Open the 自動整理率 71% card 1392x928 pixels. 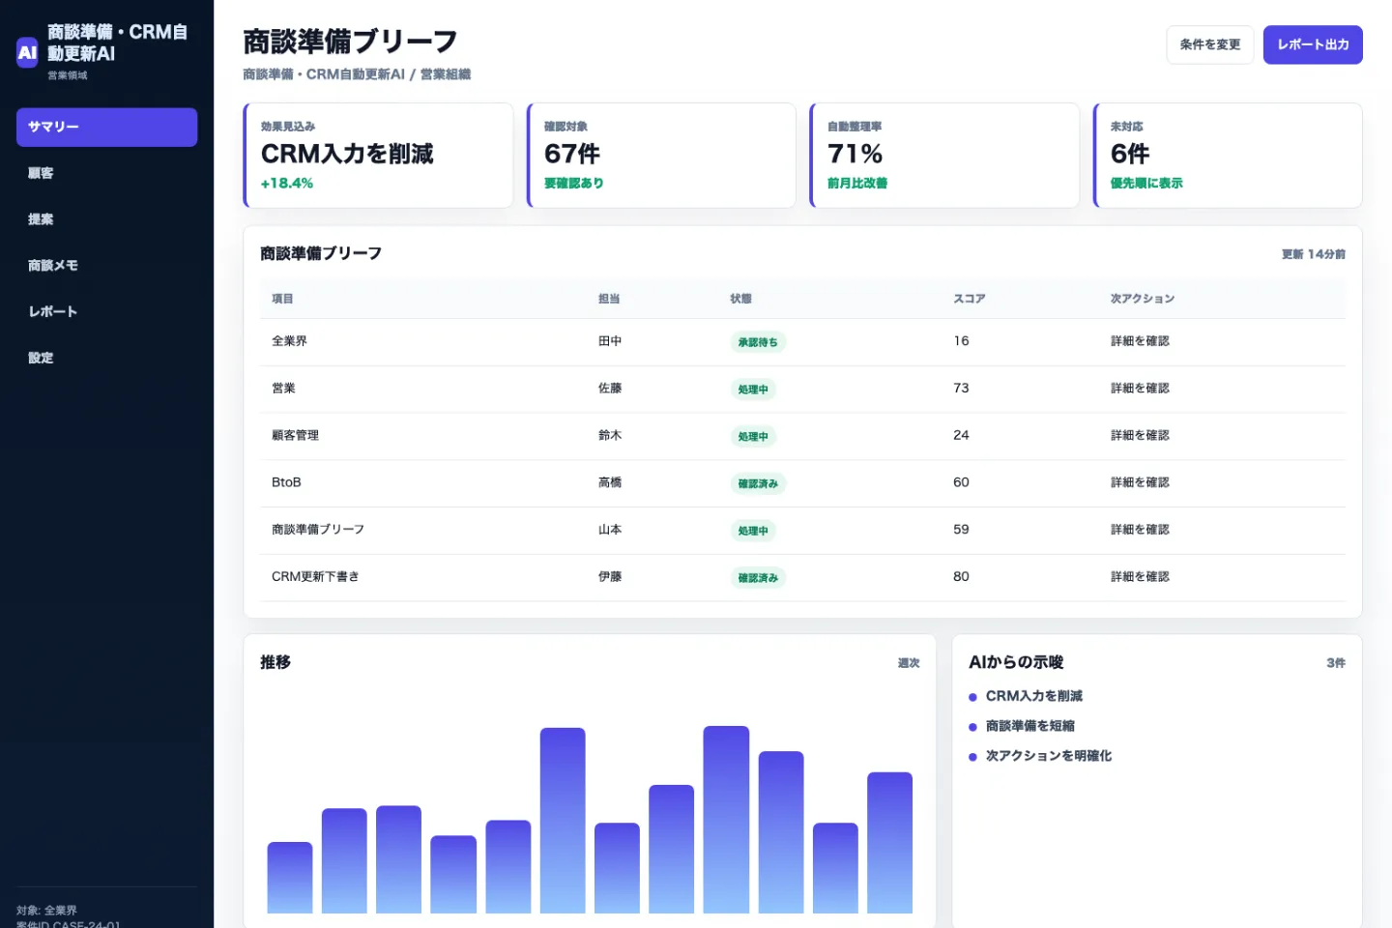(944, 155)
